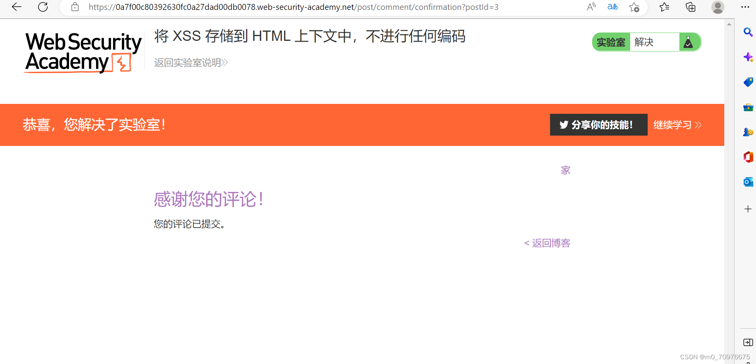This screenshot has height=364, width=756.
Task: Toggle Read aloud for this page
Action: (x=591, y=7)
